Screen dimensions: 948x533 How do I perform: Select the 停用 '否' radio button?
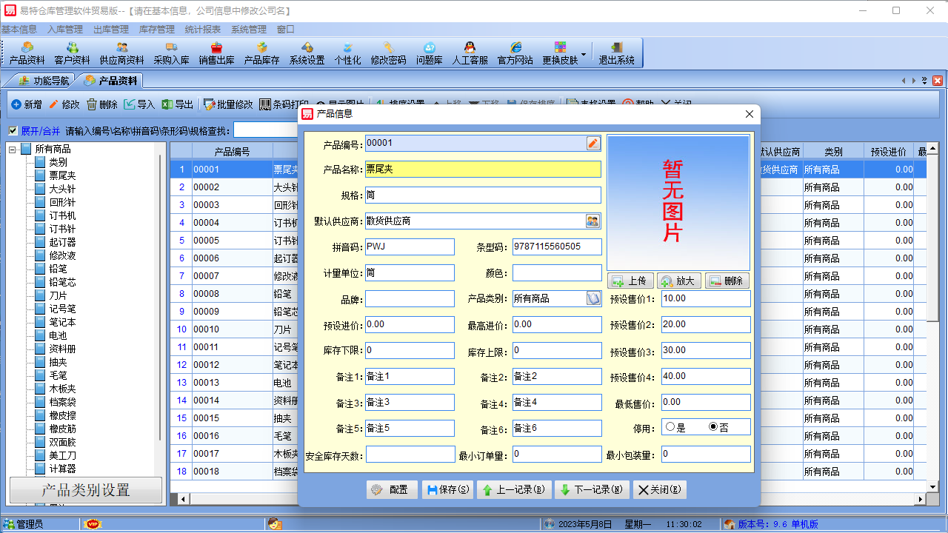[712, 426]
